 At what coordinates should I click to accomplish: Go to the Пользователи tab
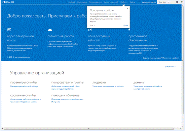click(x=96, y=2)
